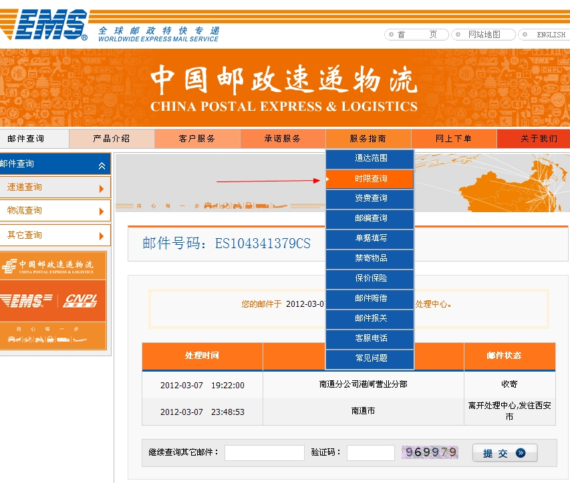Screen dimensions: 570x483
Task: Select 资费查询 in the dropdown menu
Action: (x=370, y=198)
